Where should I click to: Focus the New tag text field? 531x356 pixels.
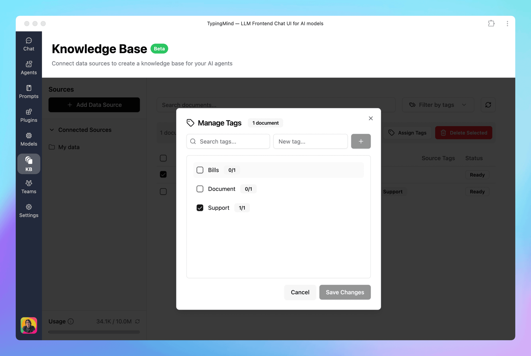point(310,141)
